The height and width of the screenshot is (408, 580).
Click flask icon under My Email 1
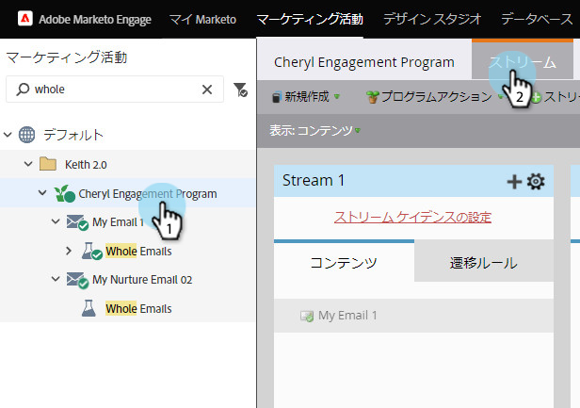coord(91,251)
